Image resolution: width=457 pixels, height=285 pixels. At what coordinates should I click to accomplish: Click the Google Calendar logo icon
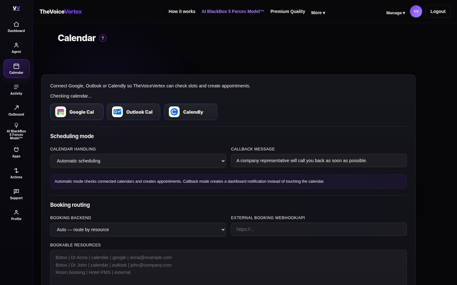[x=61, y=112]
